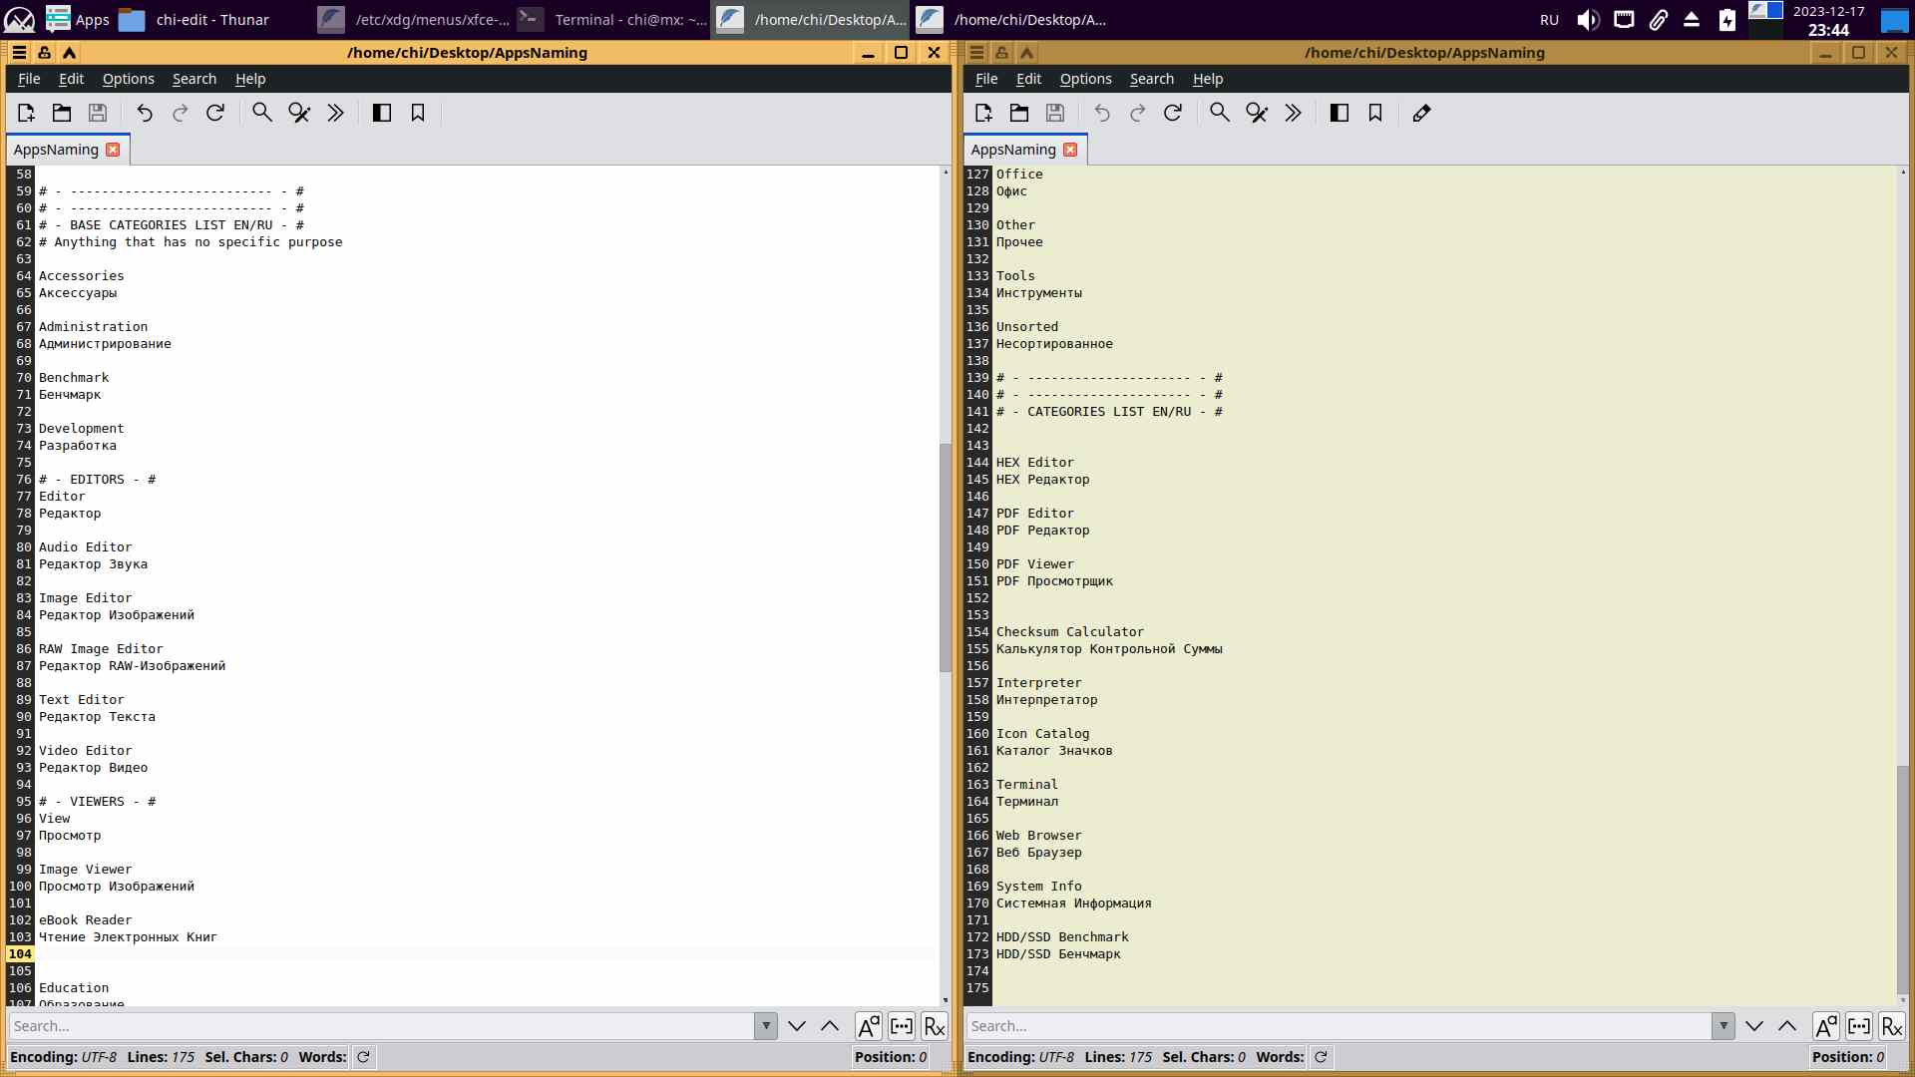Expand search history dropdown in left window
Viewport: 1915px width, 1077px height.
765,1026
